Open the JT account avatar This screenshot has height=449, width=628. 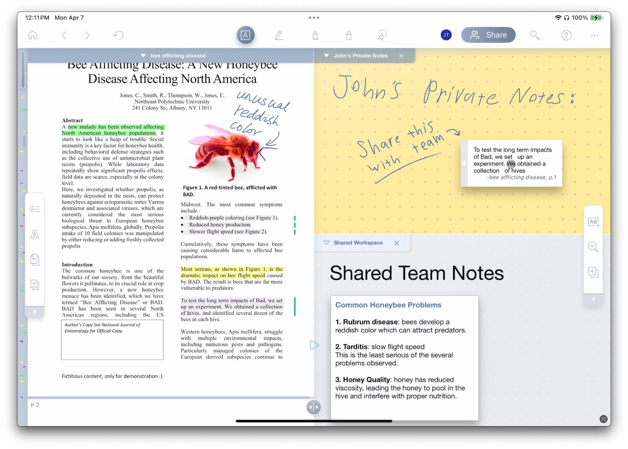tap(446, 35)
